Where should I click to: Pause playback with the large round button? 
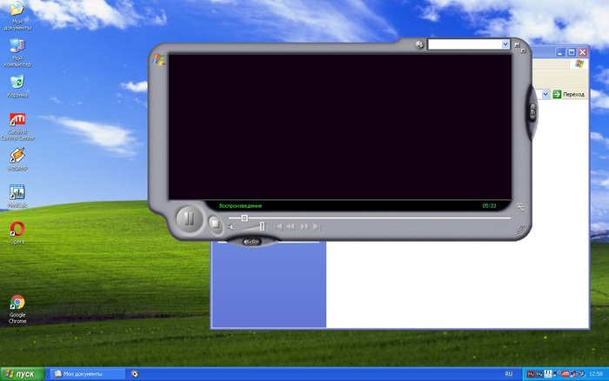(x=189, y=219)
